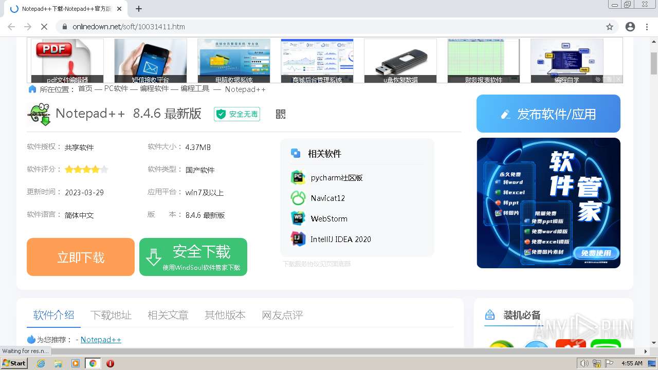Image resolution: width=658 pixels, height=370 pixels.
Task: Click the 4.37MB file size value
Action: [198, 147]
